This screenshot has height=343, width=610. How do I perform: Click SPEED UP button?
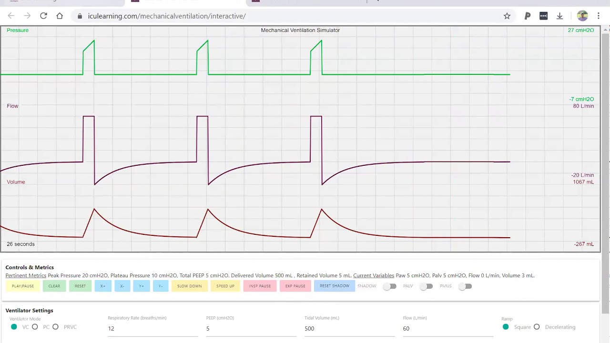pos(225,286)
